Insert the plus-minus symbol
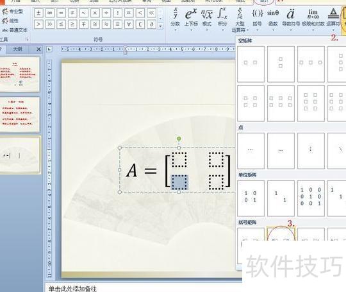Viewport: 346px width, 292px height. (x=38, y=13)
